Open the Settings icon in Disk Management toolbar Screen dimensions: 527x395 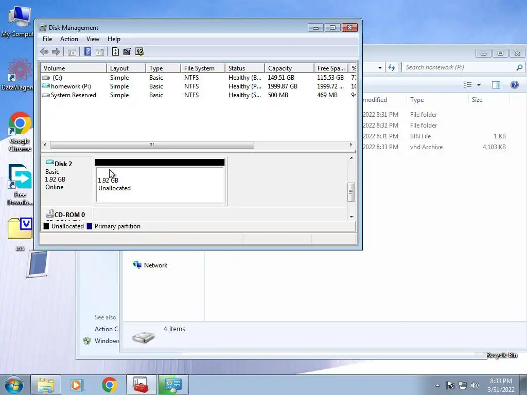(139, 52)
